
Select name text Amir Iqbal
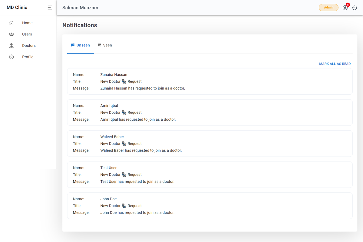(109, 106)
